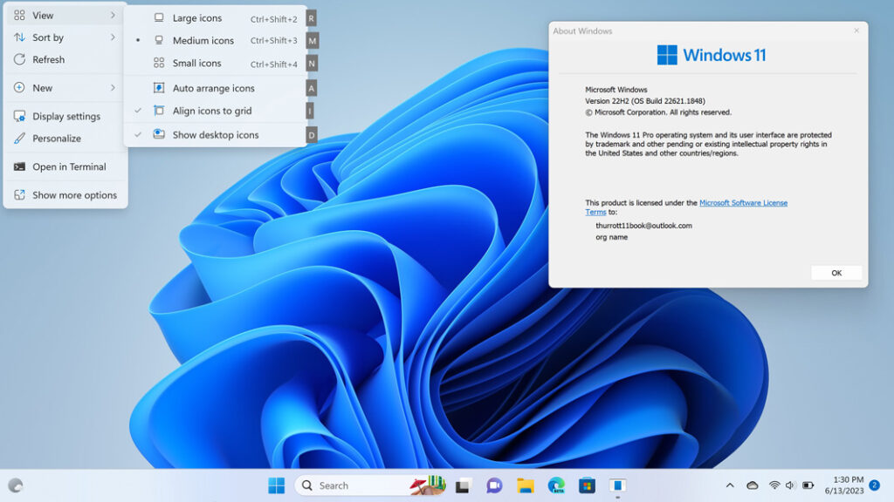The width and height of the screenshot is (894, 502).
Task: Click the Windows Start button
Action: point(278,485)
